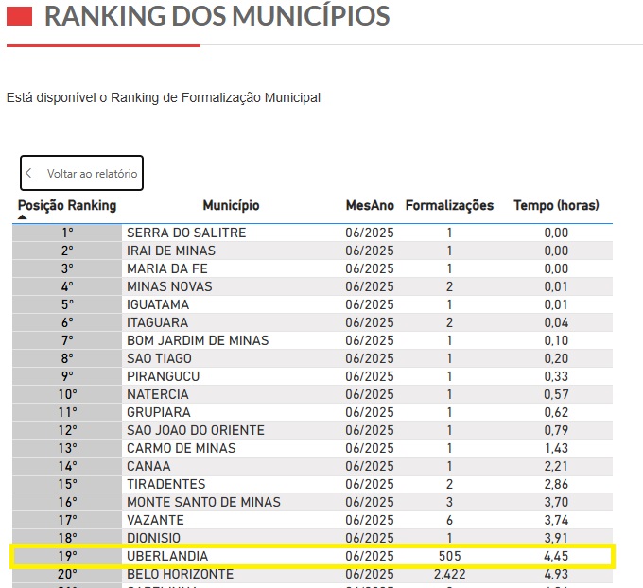Click the back chevron icon beside Voltar
643x588 pixels.
30,174
